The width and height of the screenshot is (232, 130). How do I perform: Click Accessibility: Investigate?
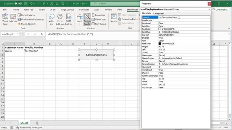(29, 127)
